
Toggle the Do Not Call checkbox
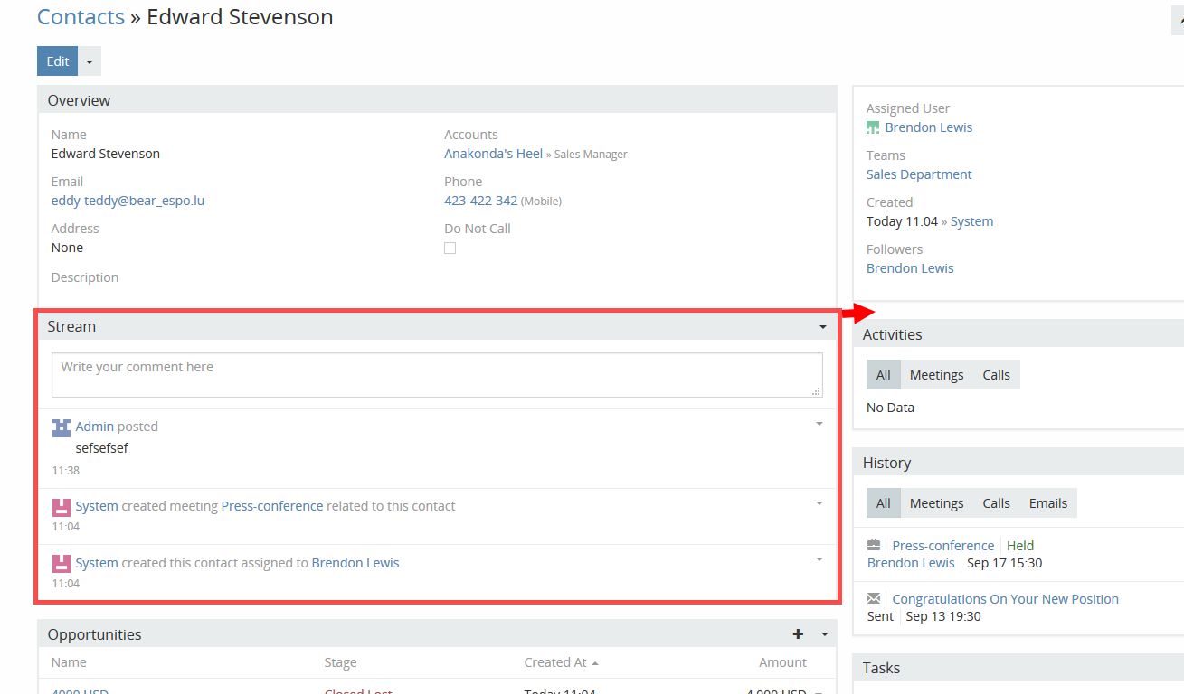point(450,249)
